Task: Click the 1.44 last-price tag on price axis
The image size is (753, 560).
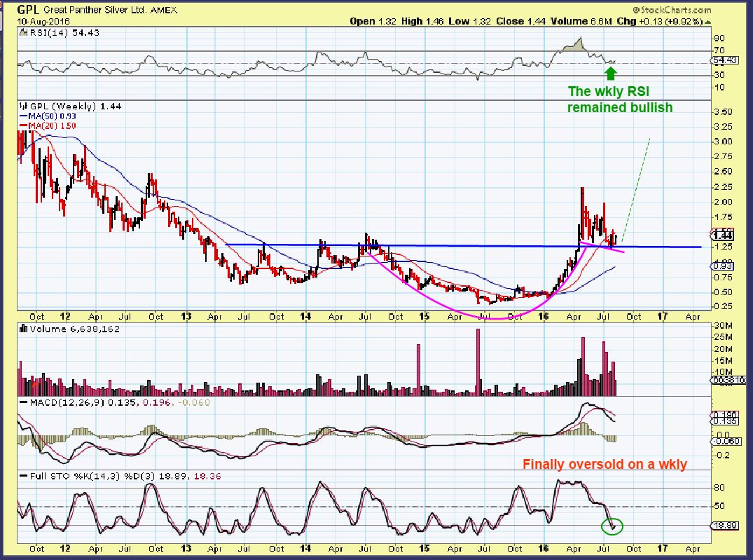Action: pos(722,235)
